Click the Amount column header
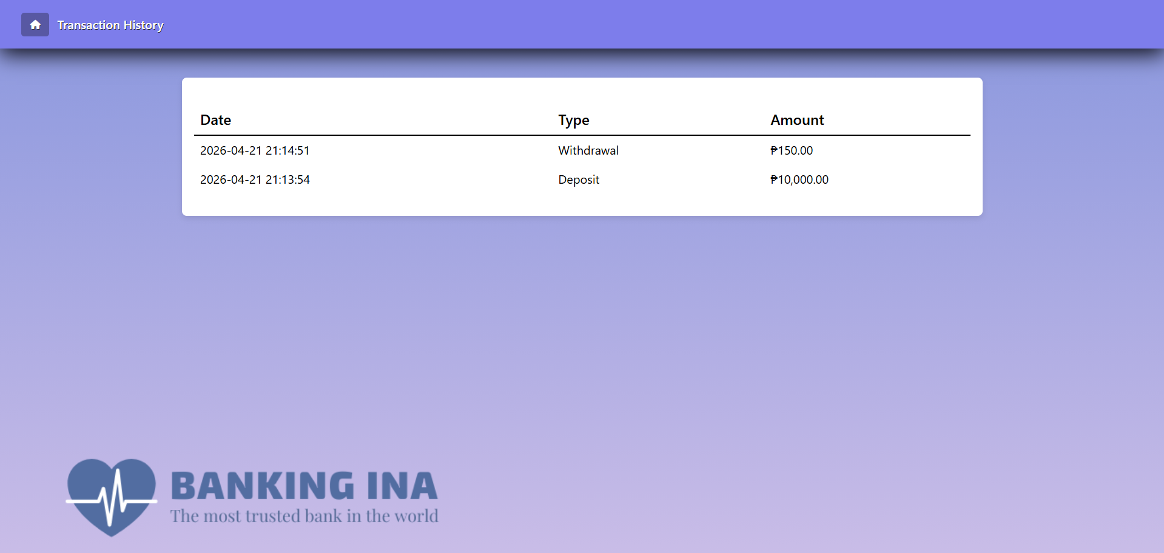The image size is (1164, 553). (796, 120)
